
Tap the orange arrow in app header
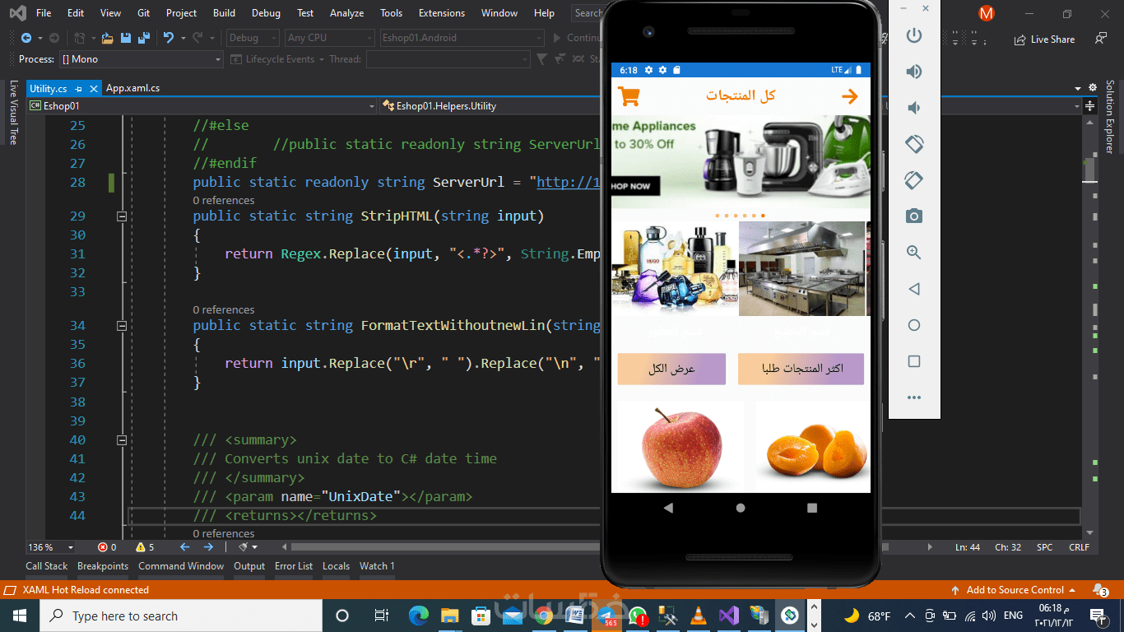click(849, 96)
